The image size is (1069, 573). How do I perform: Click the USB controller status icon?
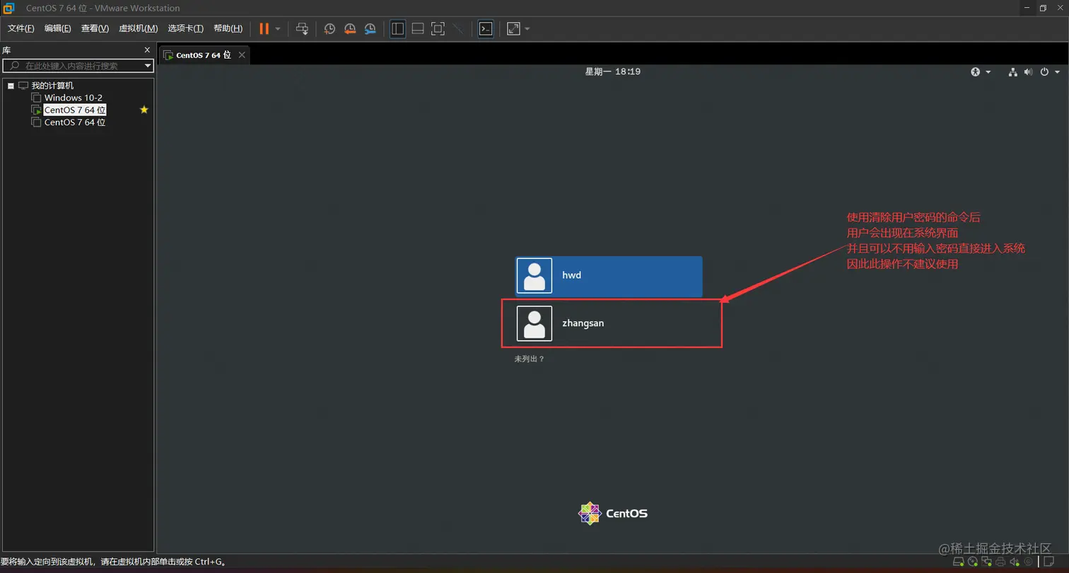pos(1029,562)
